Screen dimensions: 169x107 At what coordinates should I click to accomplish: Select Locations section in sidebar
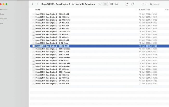[3, 18]
